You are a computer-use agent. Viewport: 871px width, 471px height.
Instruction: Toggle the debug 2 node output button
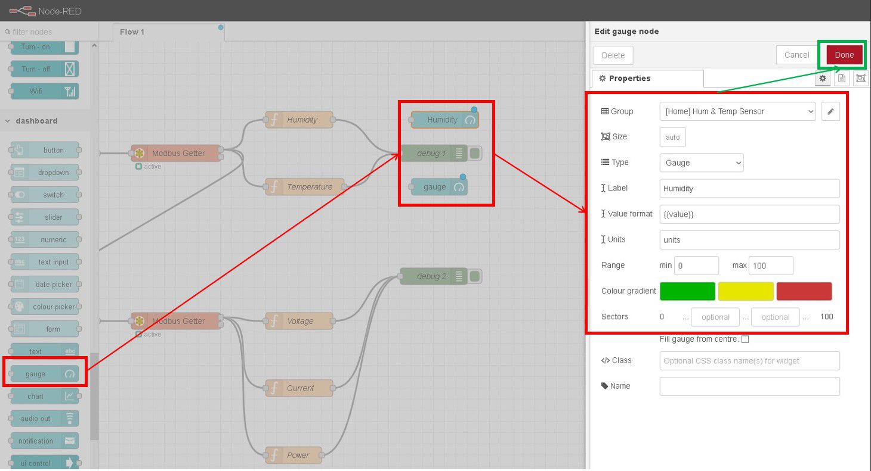click(x=474, y=276)
